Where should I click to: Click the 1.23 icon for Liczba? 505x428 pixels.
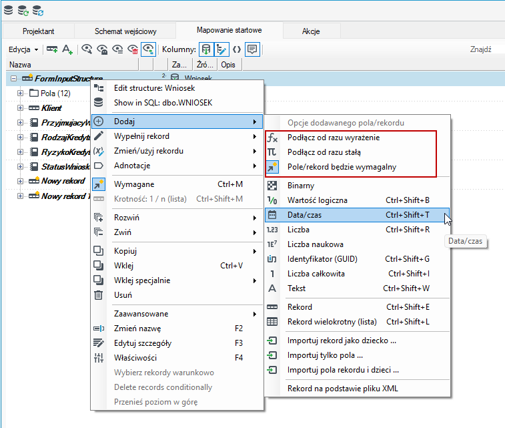pyautogui.click(x=272, y=230)
